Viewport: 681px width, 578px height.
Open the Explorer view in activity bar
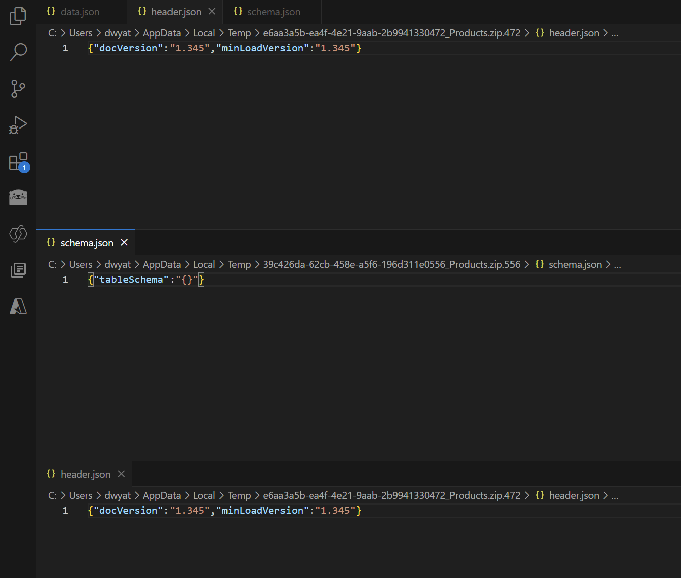click(x=18, y=16)
